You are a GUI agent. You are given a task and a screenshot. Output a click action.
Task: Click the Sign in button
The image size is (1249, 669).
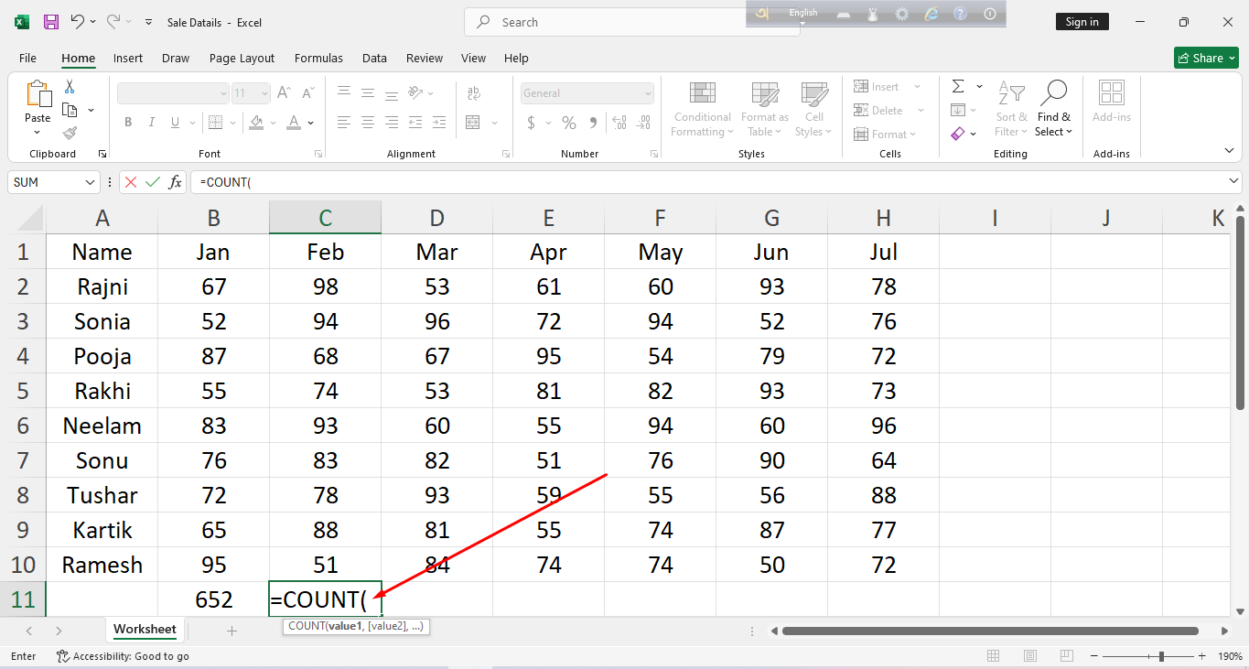1082,22
